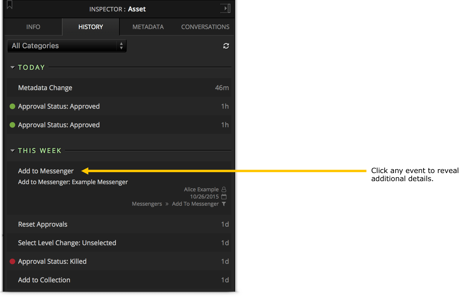Expand Select Level Change: Unselected event
This screenshot has height=297, width=473.
pyautogui.click(x=119, y=243)
